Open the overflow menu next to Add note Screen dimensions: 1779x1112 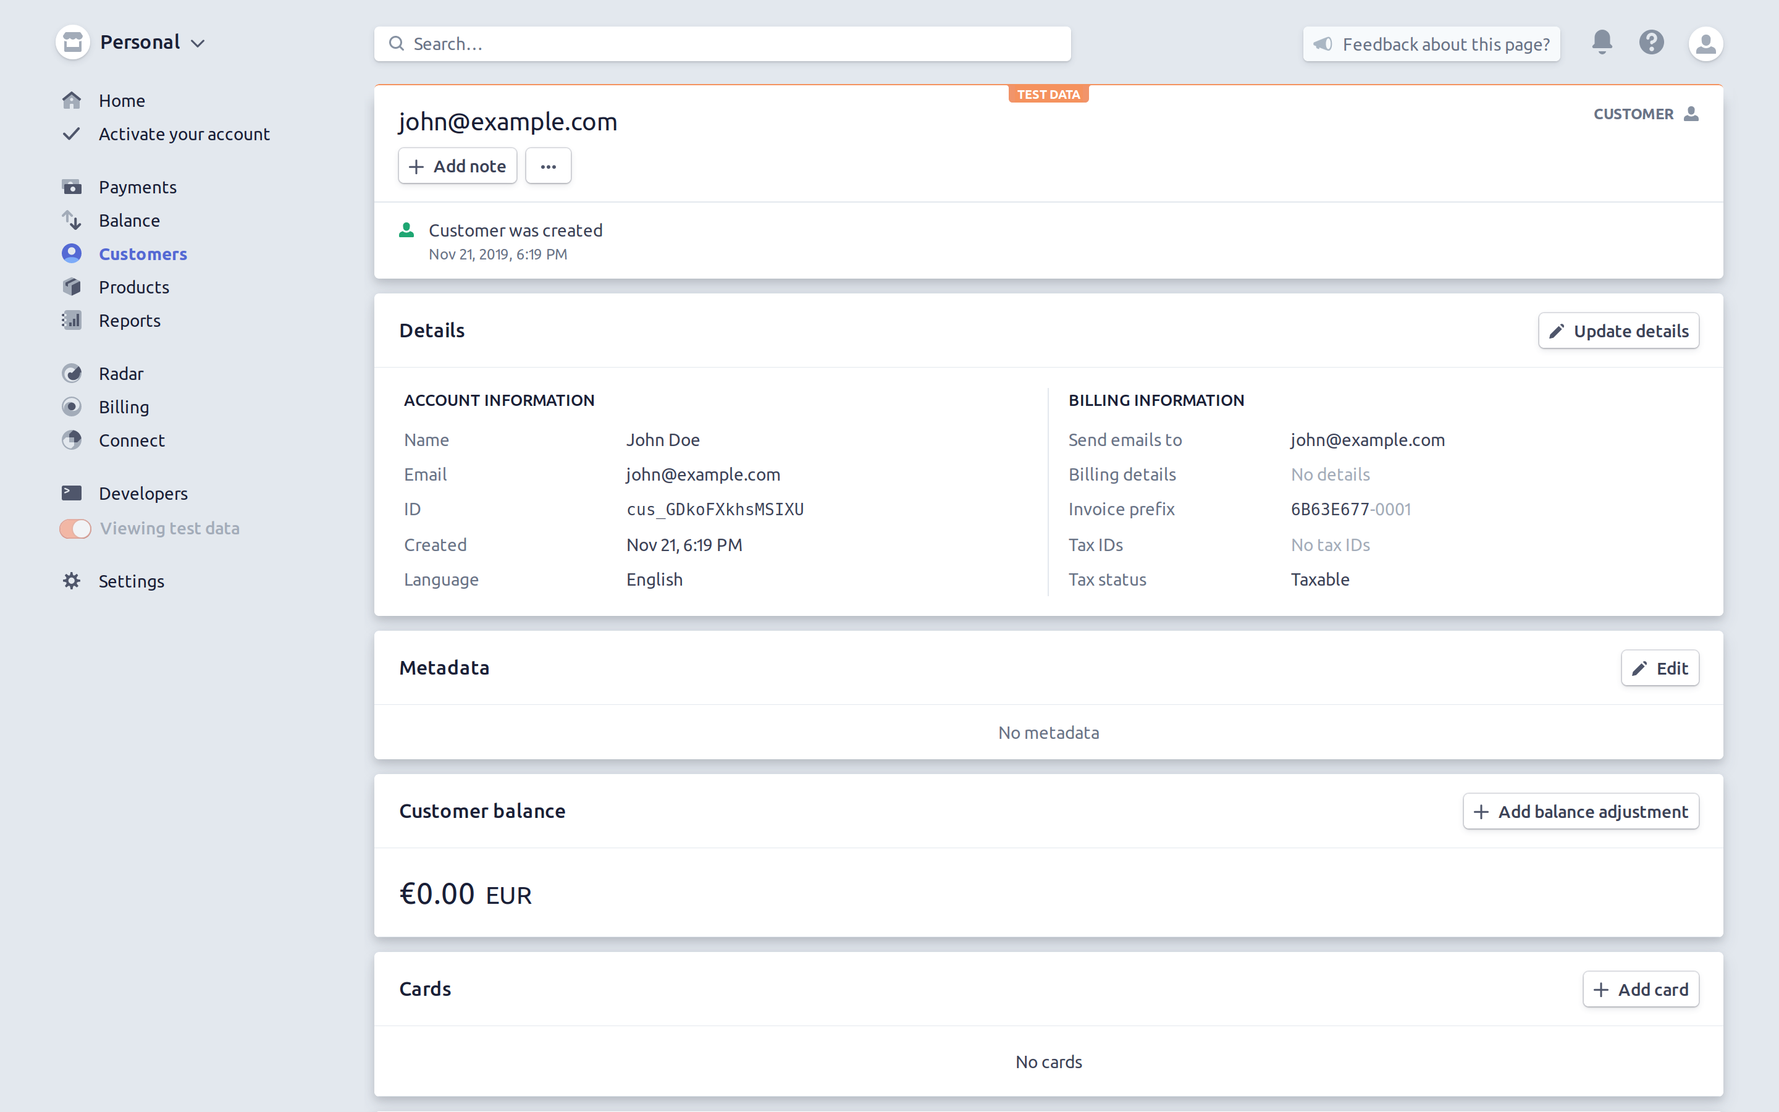click(x=548, y=166)
